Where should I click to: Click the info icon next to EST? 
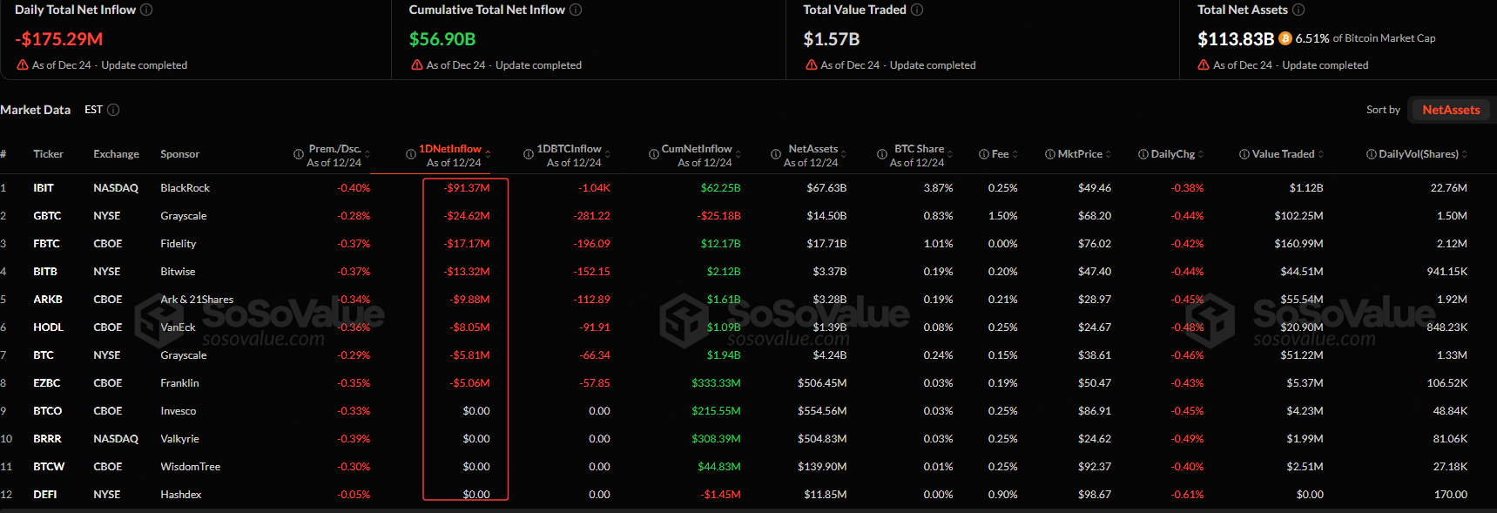[113, 110]
